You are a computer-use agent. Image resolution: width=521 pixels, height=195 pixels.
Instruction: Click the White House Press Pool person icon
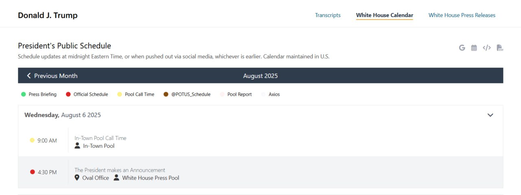(x=116, y=178)
